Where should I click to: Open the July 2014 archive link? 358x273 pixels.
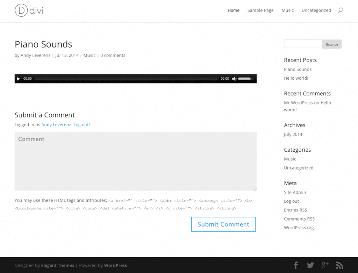293,134
